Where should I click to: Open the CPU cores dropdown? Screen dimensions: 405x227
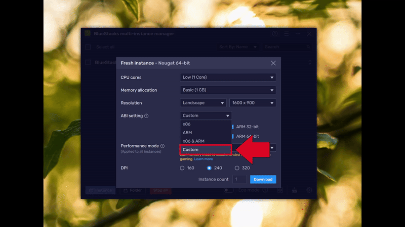pos(228,77)
